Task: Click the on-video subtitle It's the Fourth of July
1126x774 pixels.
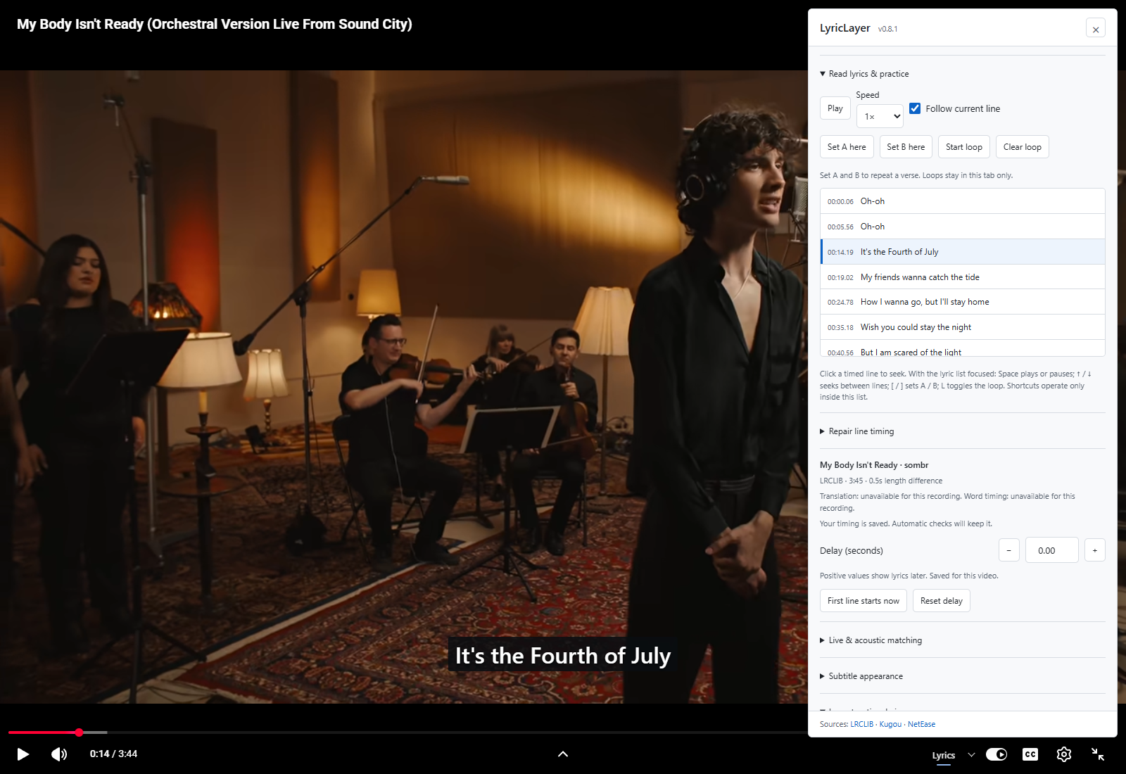Action: click(x=563, y=656)
